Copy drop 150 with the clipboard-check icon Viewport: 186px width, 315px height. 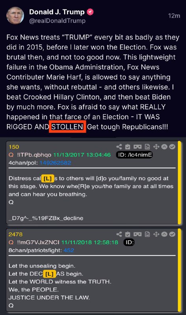(x=128, y=147)
